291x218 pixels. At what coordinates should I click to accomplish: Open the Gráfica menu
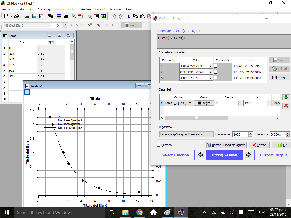point(59,9)
